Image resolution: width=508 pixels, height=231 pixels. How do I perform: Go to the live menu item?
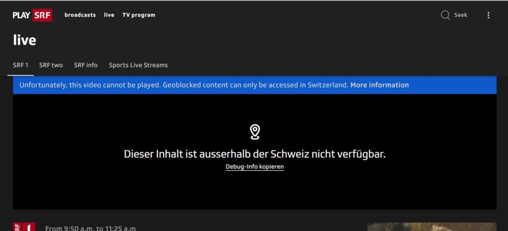coord(109,15)
